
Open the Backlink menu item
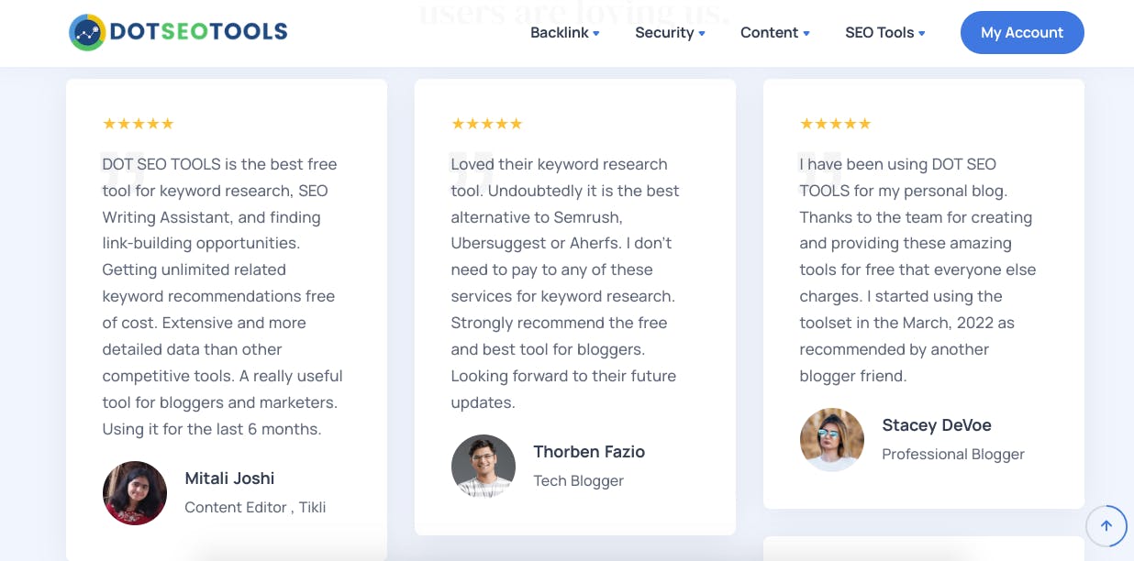560,33
